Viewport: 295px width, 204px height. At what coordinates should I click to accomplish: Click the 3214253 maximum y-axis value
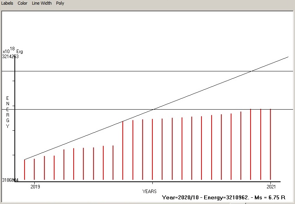[10, 57]
